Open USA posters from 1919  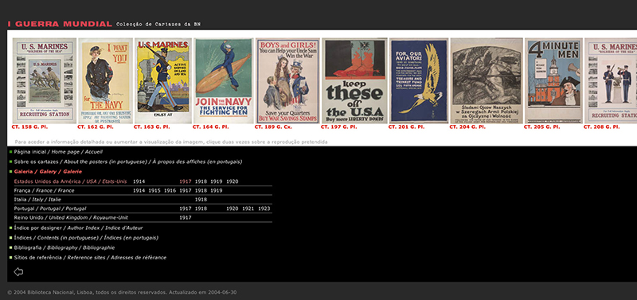[x=217, y=181]
